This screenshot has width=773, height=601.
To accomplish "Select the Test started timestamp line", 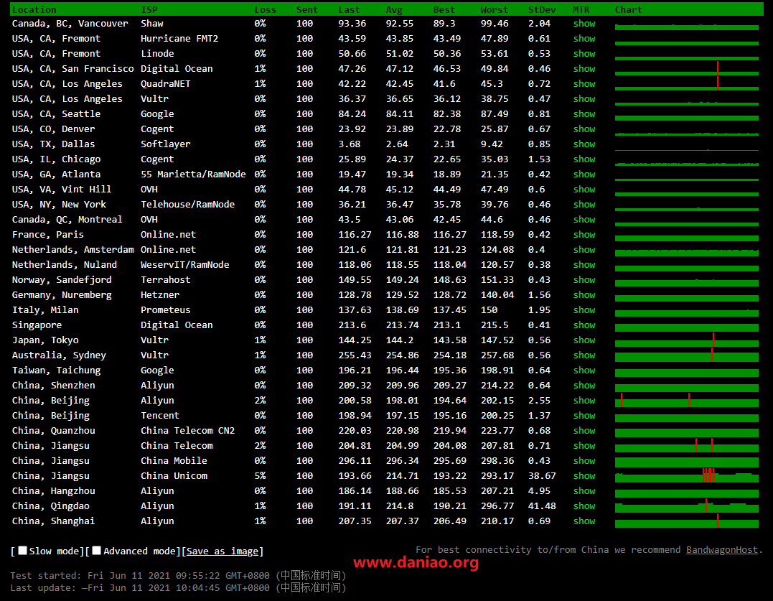I will (x=179, y=575).
